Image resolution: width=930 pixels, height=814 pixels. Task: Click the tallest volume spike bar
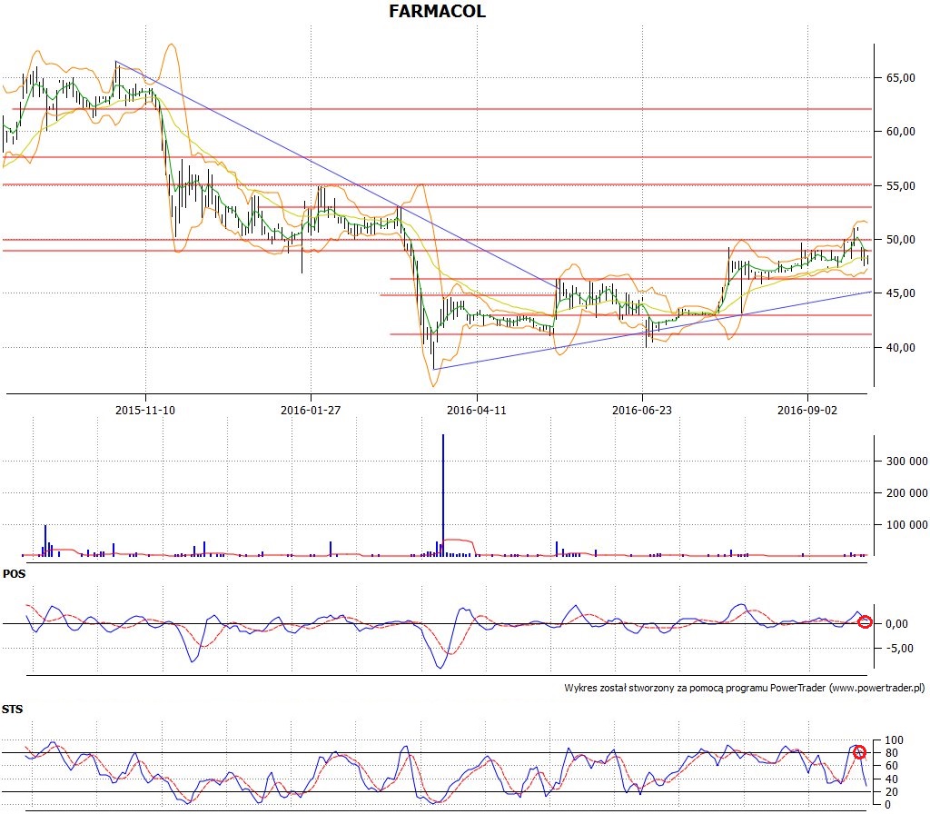point(442,495)
